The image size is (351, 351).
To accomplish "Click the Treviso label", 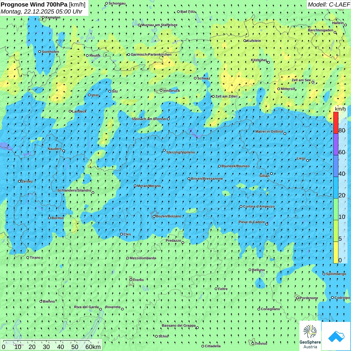I will [261, 343].
